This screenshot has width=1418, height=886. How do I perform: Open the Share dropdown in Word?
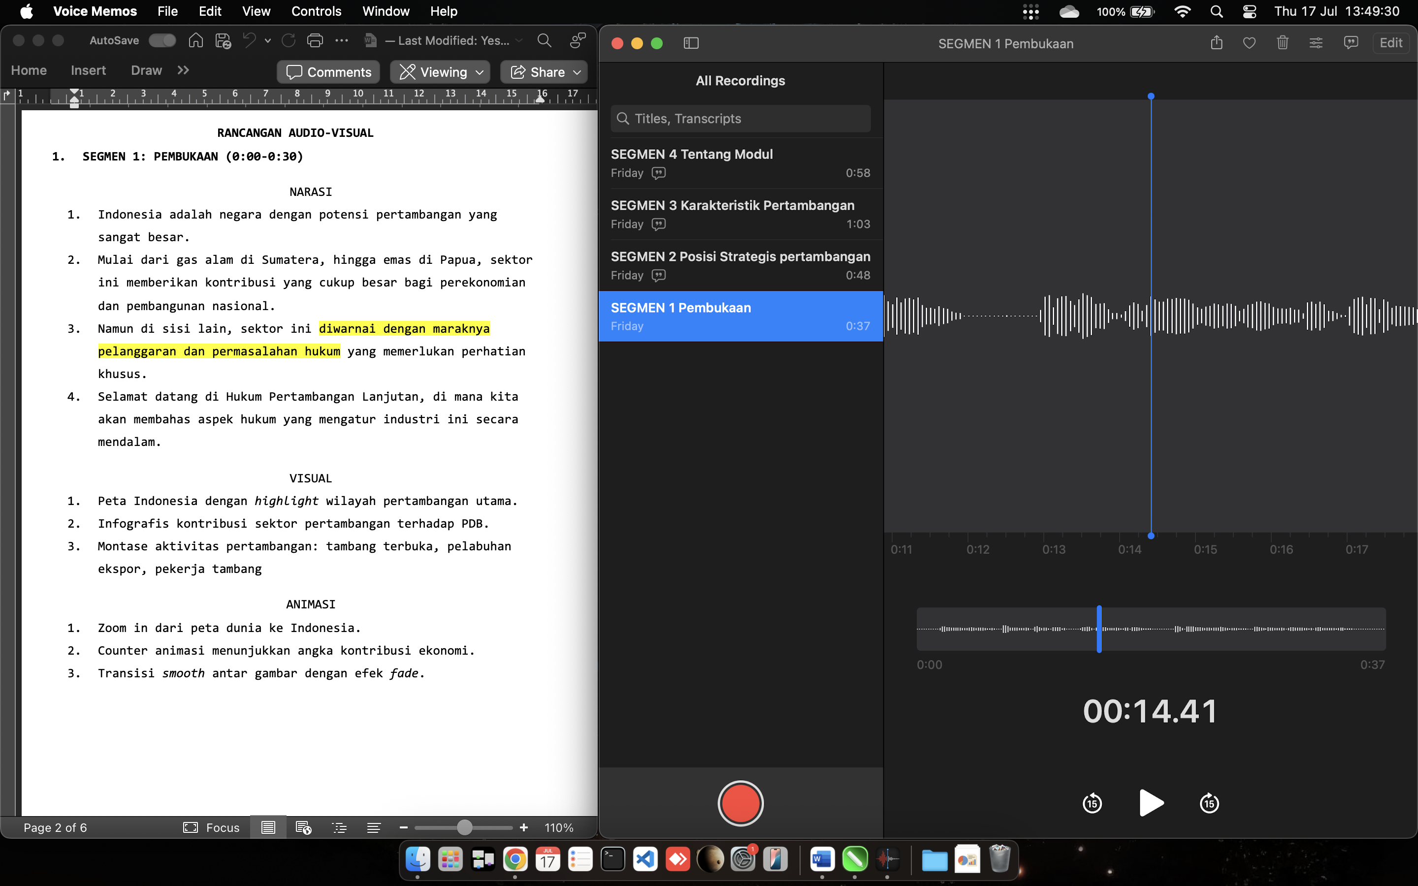[545, 72]
